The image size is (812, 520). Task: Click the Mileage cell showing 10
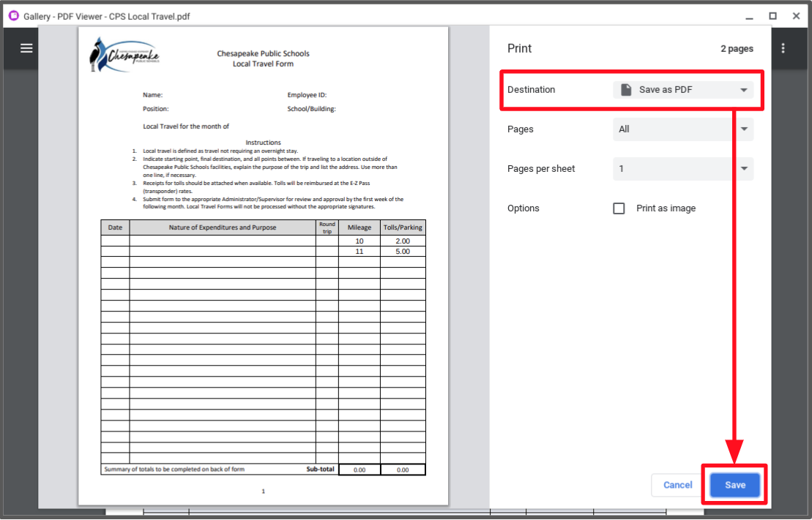pos(359,241)
